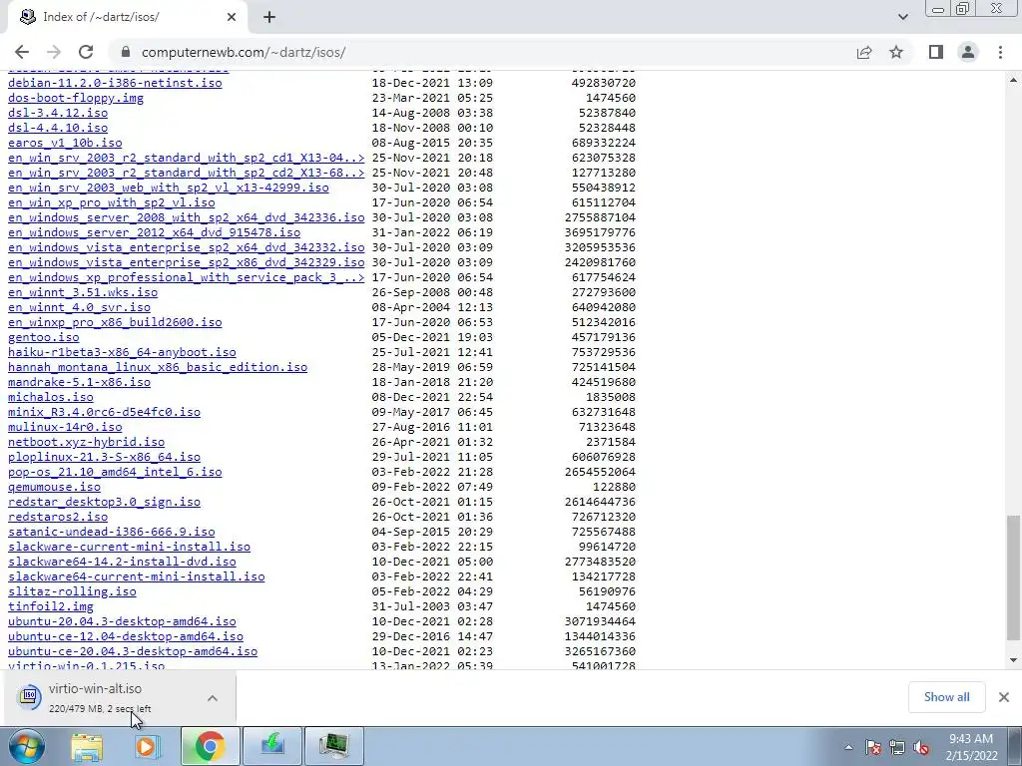1022x766 pixels.
Task: Close the Index of /~dartz/isos/ tab
Action: pos(232,17)
